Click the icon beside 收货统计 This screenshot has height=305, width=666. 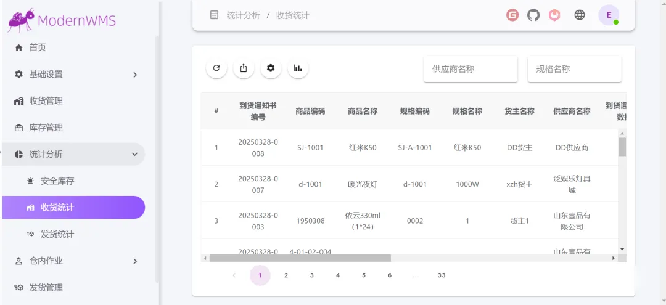[30, 208]
